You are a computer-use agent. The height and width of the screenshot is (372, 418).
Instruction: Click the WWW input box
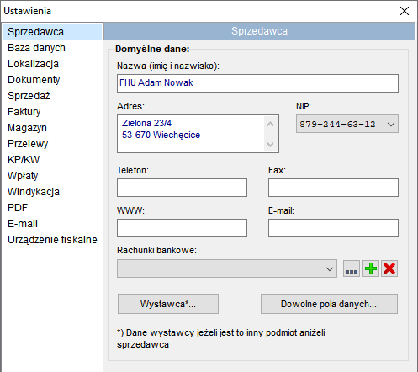coord(182,228)
